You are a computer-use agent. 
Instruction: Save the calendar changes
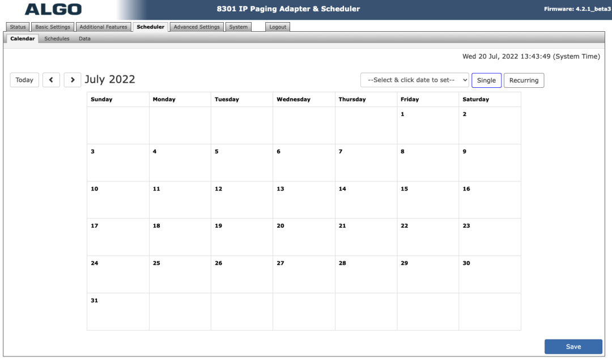pos(573,347)
